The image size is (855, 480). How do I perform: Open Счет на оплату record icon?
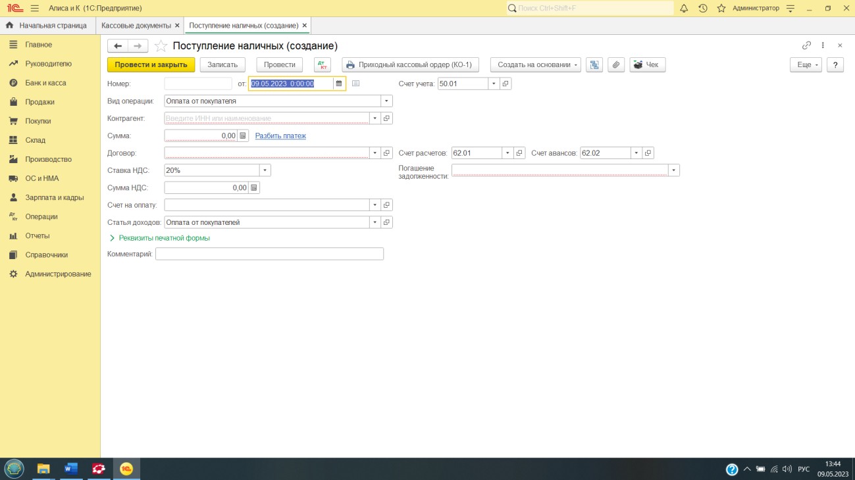click(x=387, y=204)
